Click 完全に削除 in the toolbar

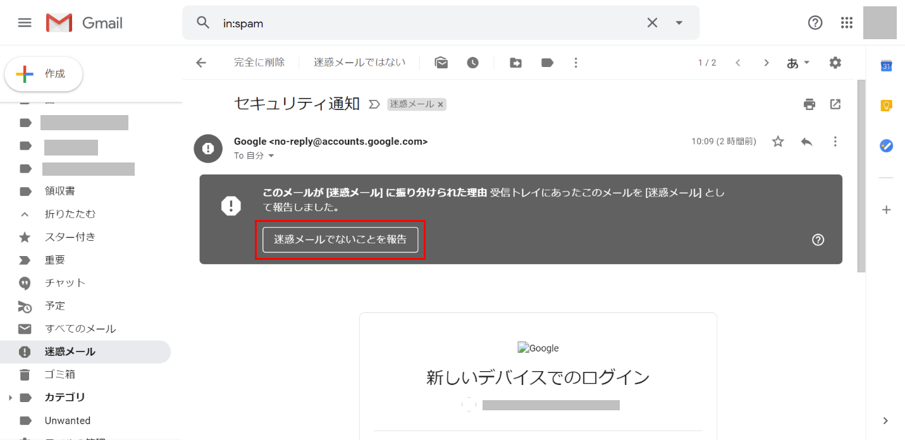[x=259, y=63]
